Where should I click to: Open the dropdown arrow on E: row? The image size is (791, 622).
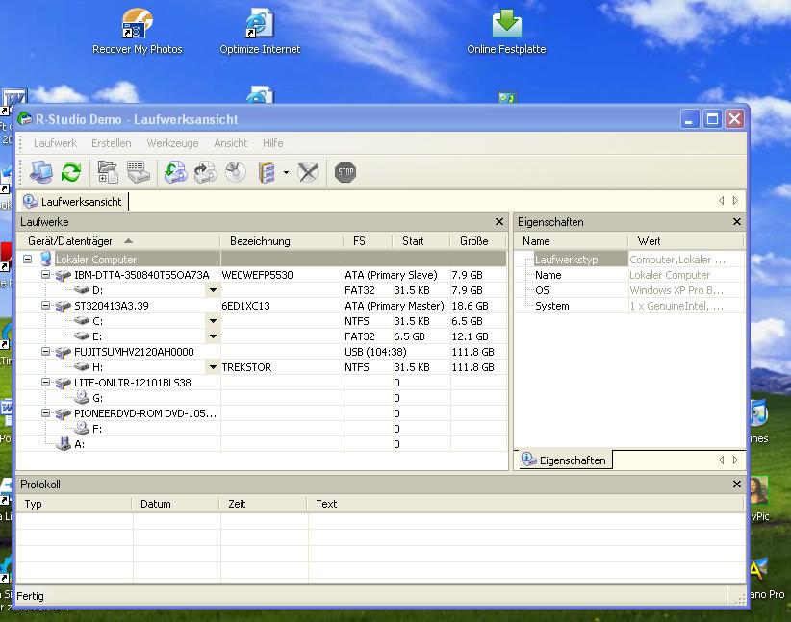[213, 336]
